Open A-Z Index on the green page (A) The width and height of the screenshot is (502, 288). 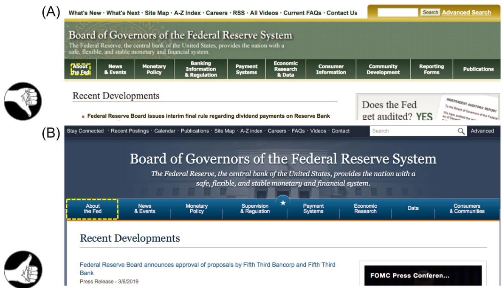pyautogui.click(x=187, y=13)
